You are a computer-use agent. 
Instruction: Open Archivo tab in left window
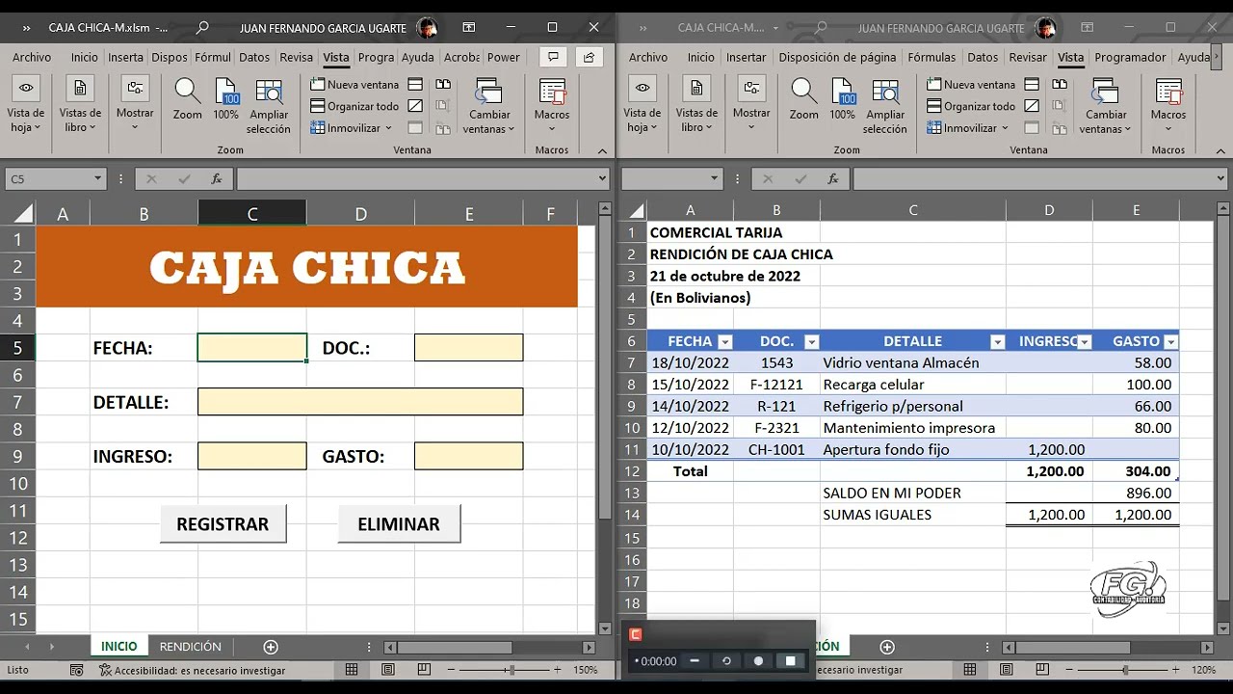[x=32, y=57]
